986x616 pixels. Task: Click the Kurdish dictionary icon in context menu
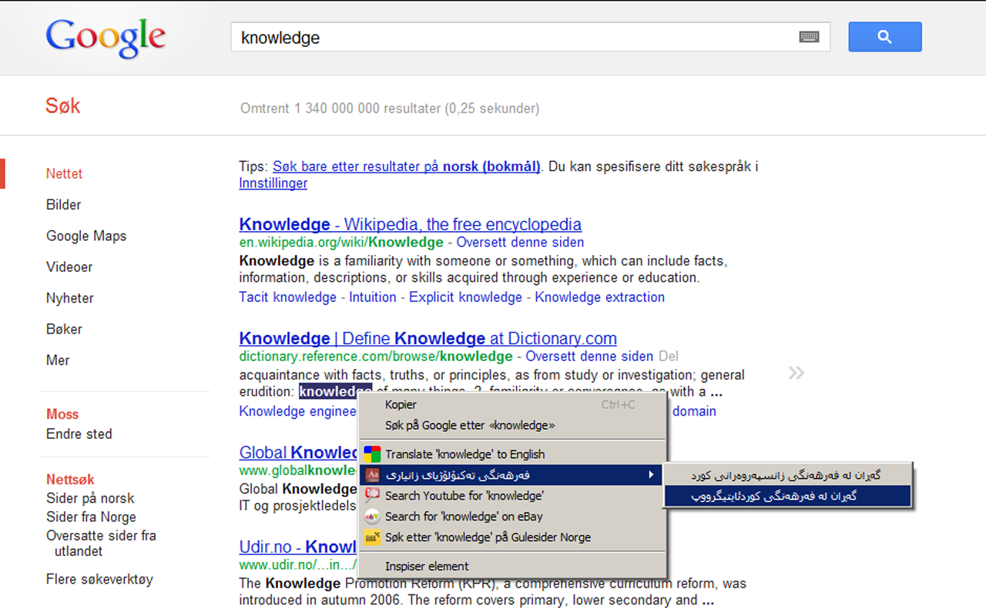click(372, 475)
